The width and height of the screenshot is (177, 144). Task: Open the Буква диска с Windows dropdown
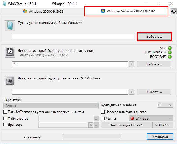tap(165, 105)
